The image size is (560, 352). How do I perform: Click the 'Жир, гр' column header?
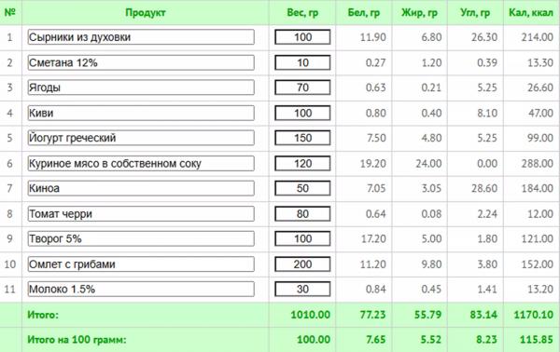pos(419,13)
